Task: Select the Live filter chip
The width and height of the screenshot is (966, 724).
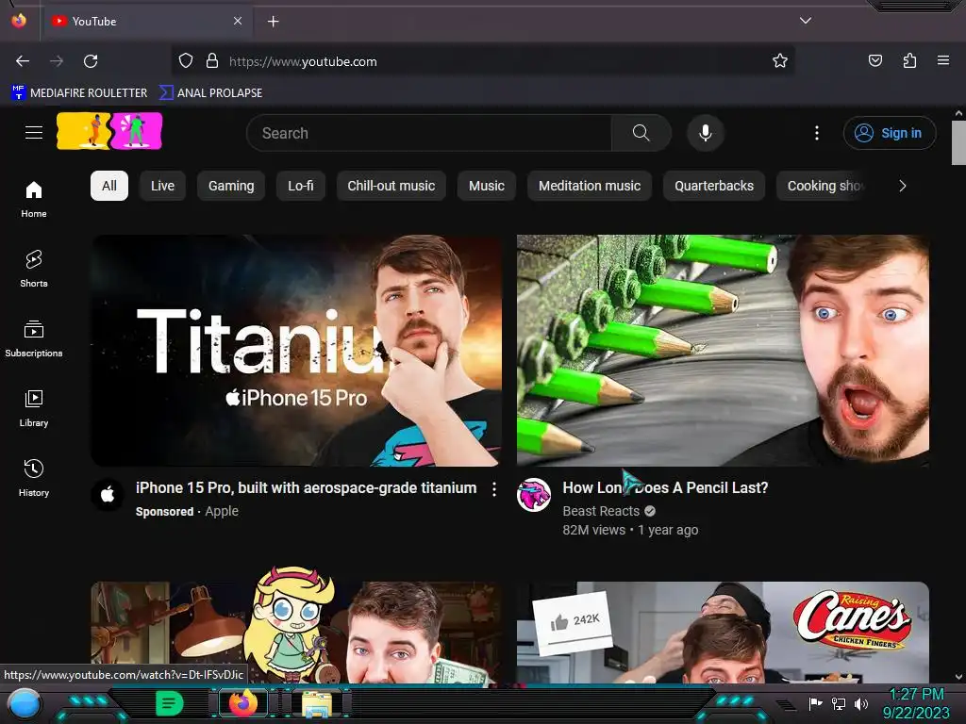Action: (x=162, y=186)
